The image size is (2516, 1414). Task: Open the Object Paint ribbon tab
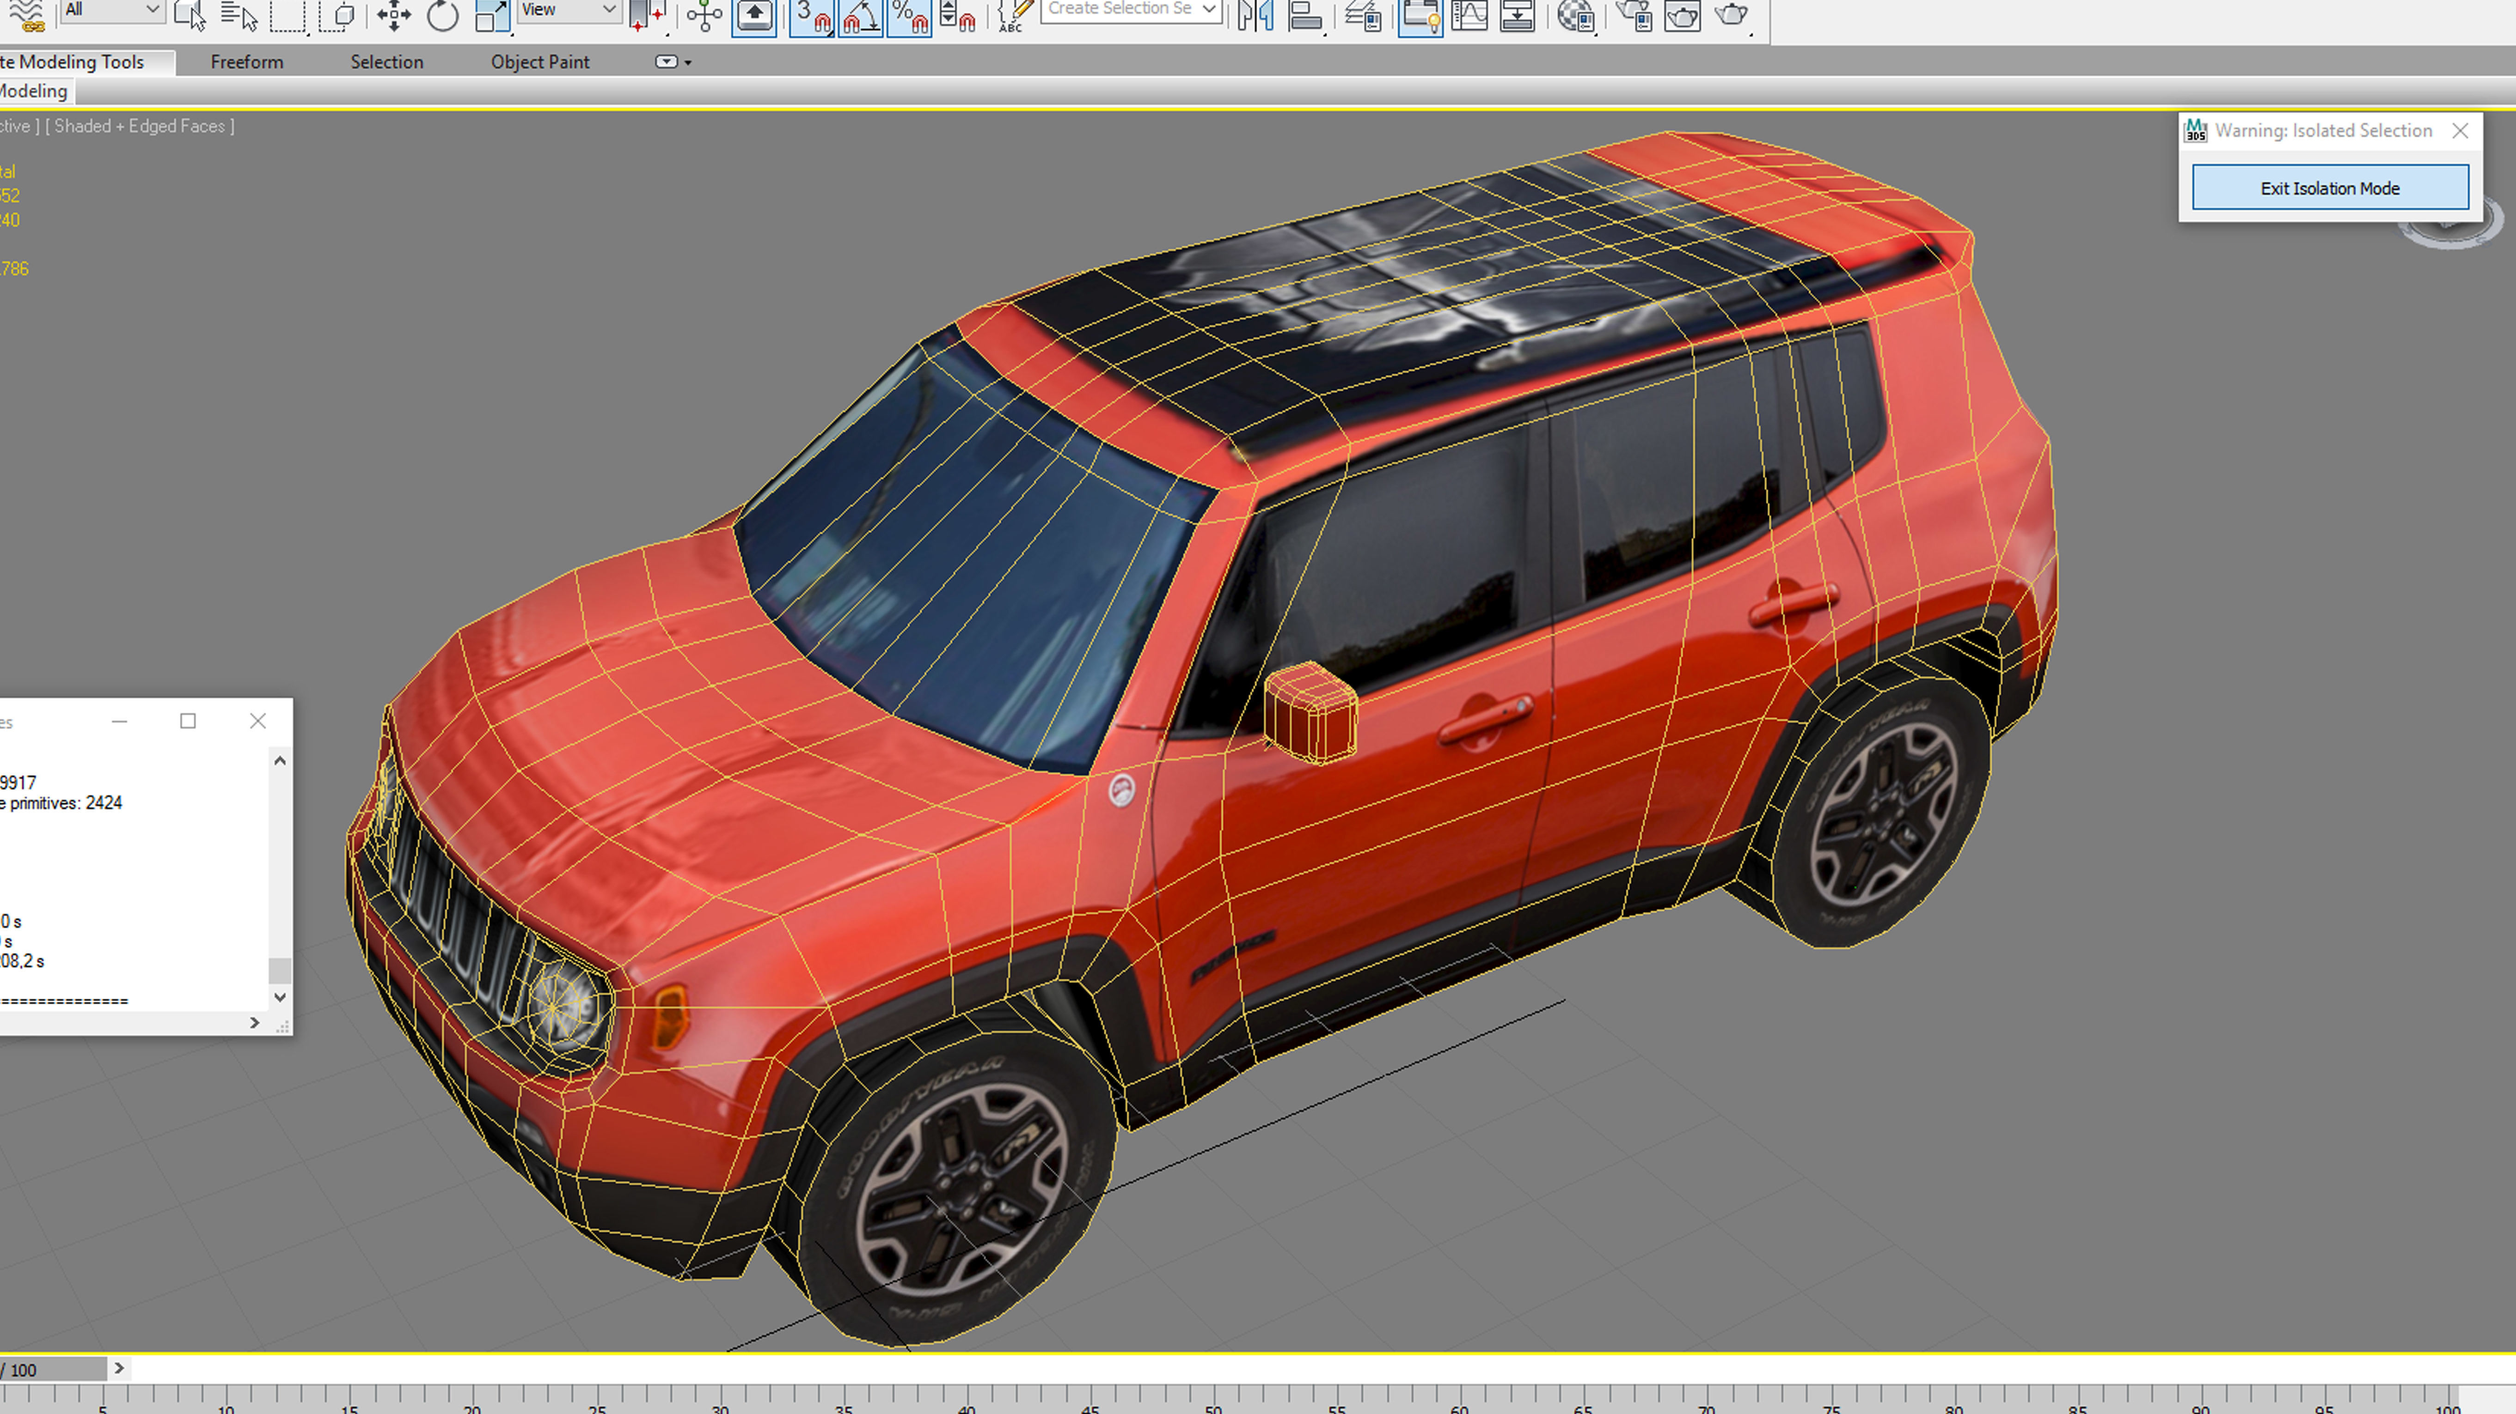tap(540, 61)
